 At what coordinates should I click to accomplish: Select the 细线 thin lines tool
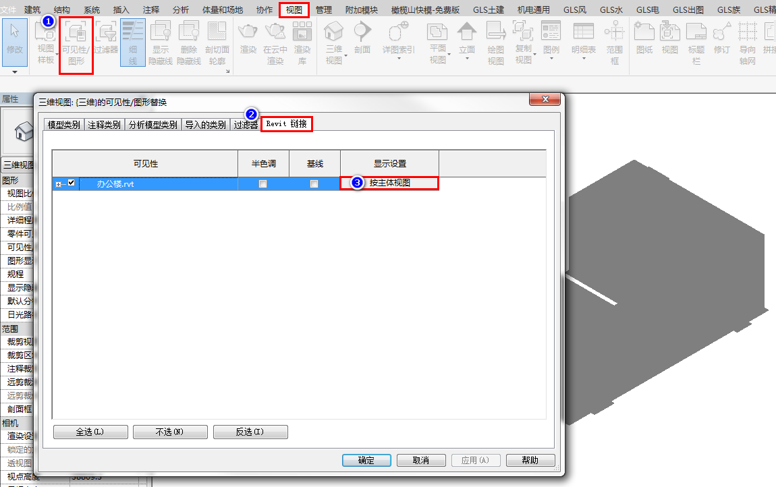(x=133, y=44)
